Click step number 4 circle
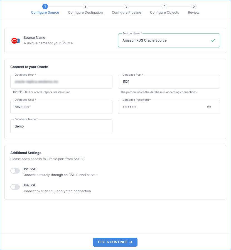The image size is (231, 250). click(x=164, y=6)
